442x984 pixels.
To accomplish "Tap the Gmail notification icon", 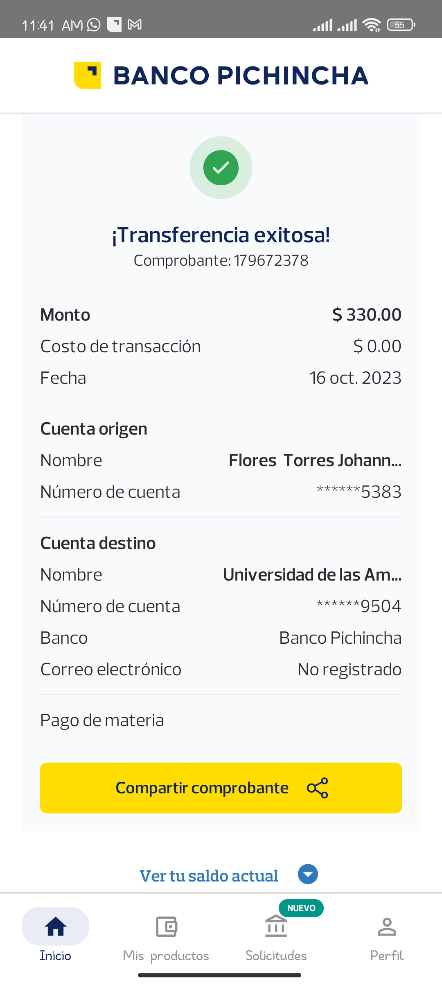I will point(135,25).
